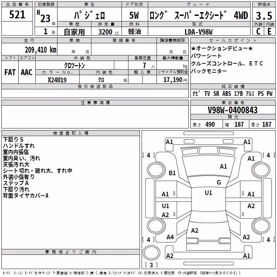Click 事務局よりご案内 section header
277x277 pixels.
click(x=71, y=252)
